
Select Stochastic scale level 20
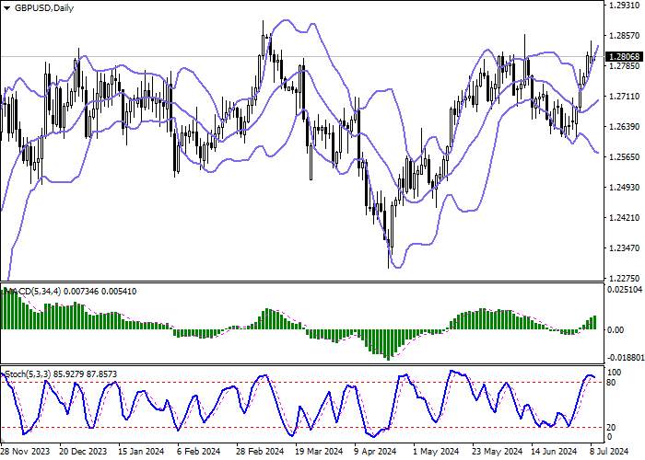pyautogui.click(x=612, y=428)
